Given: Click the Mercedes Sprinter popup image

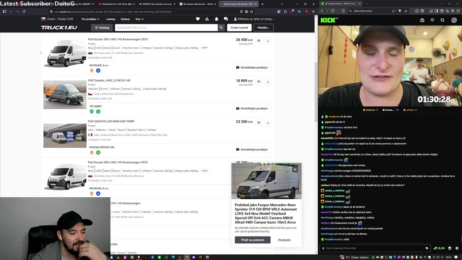Looking at the screenshot, I should coord(266,181).
